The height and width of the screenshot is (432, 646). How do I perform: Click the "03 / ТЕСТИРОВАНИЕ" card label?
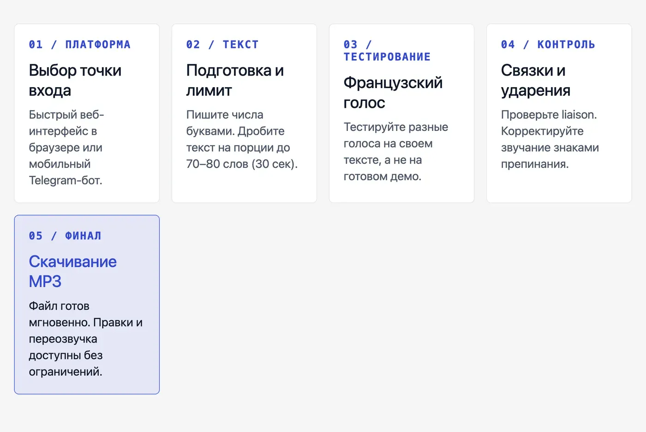[x=387, y=51]
